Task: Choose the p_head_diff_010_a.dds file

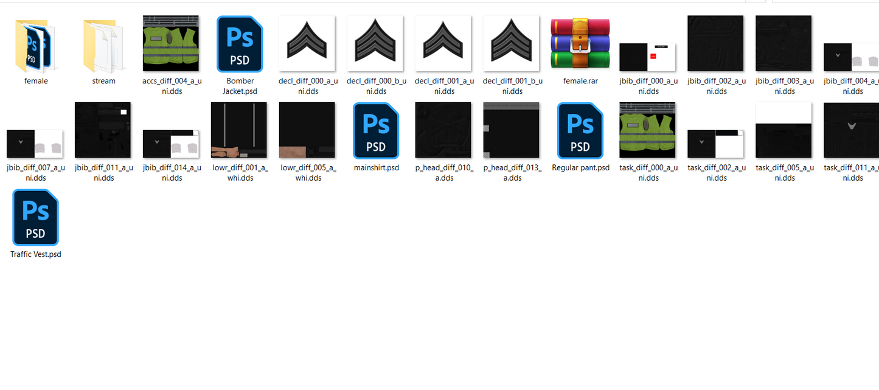Action: tap(444, 131)
